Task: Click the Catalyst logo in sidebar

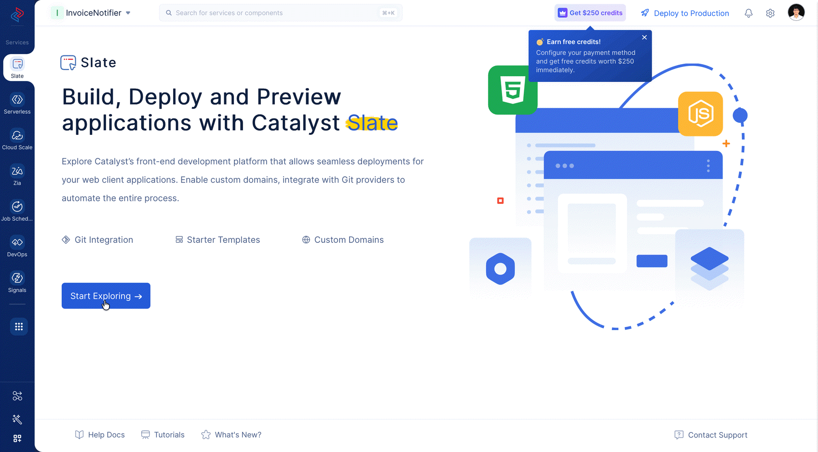Action: [17, 14]
